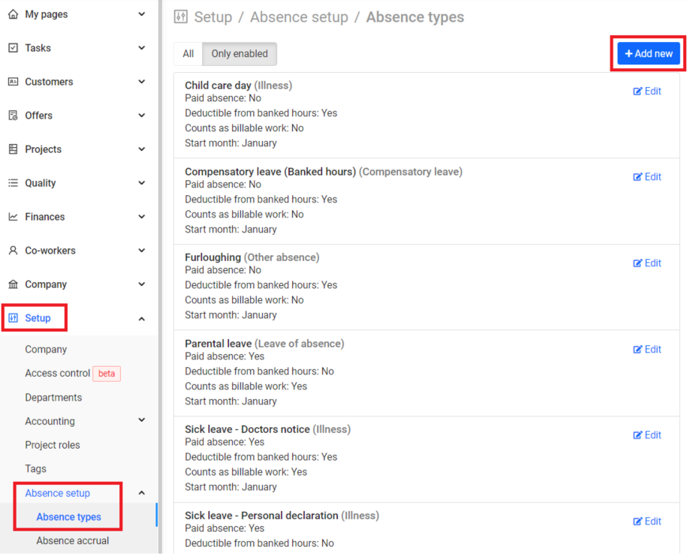Click the Co-workers person icon
This screenshot has width=690, height=559.
click(x=14, y=251)
